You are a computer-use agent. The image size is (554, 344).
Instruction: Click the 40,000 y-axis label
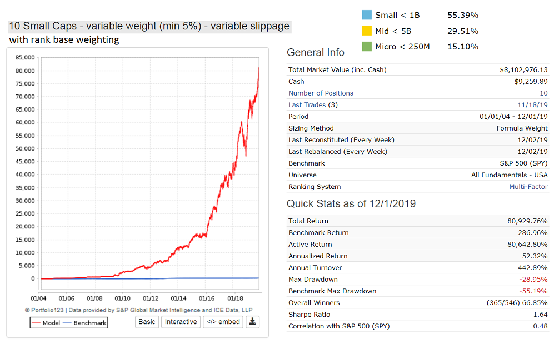coord(25,175)
